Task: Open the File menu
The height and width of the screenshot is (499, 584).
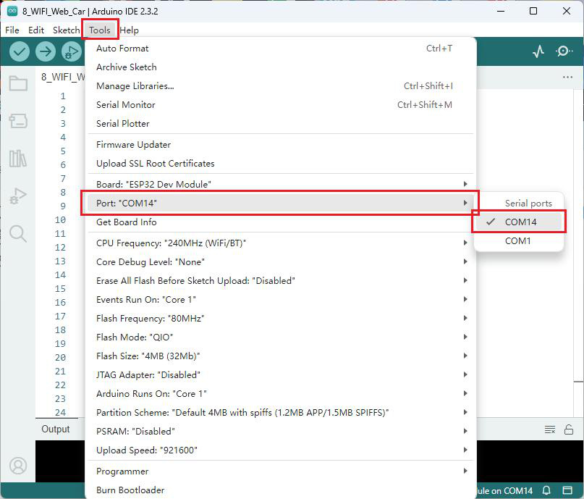Action: 12,30
